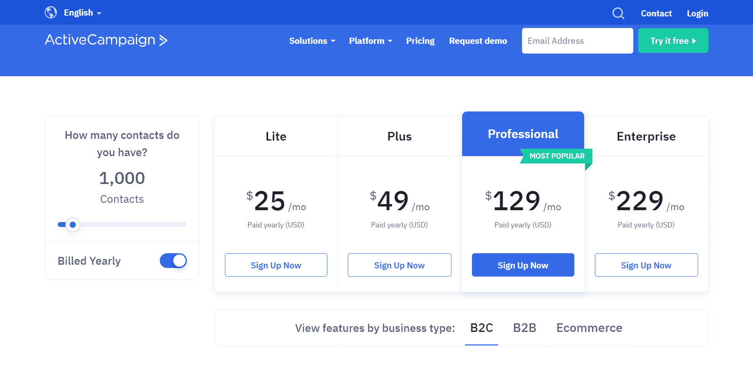753x370 pixels.
Task: Click the Try it free button
Action: click(x=673, y=41)
